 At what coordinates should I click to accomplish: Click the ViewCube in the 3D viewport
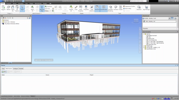136,21
